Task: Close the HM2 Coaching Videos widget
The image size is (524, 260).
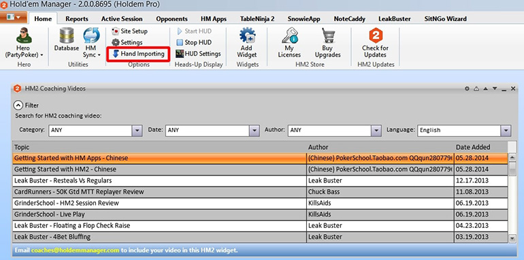Action: point(513,88)
